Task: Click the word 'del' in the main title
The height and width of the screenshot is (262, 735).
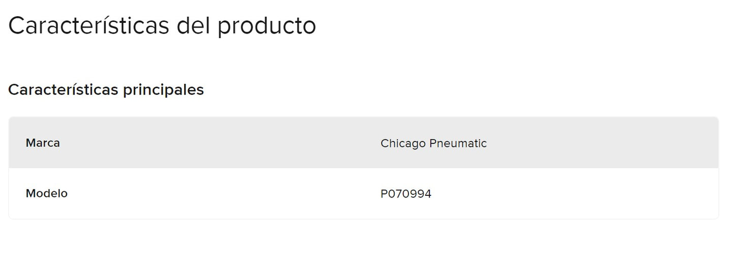Action: click(x=193, y=25)
